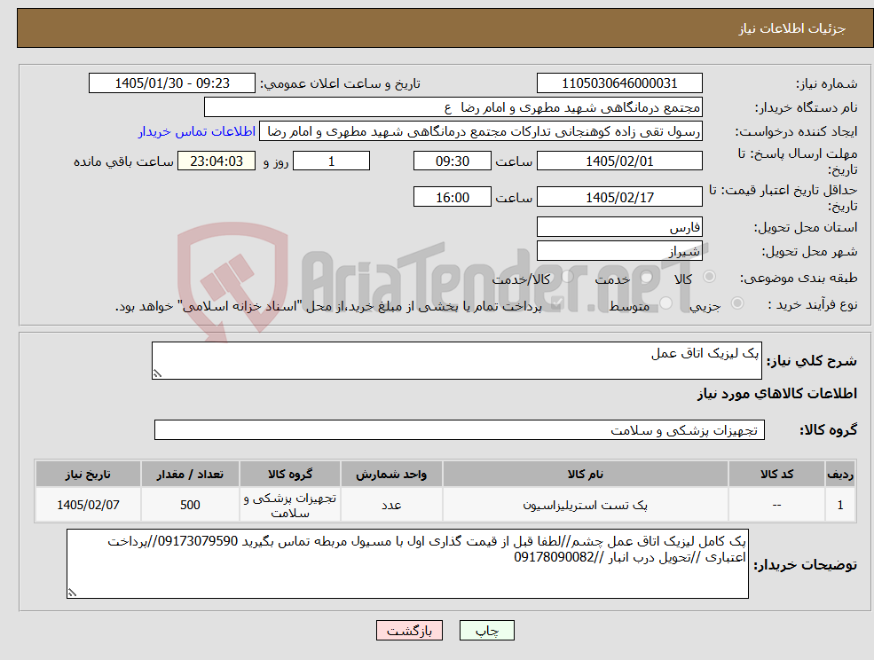Click the price validity time 16:00
Screen dimensions: 874x660
(x=452, y=197)
